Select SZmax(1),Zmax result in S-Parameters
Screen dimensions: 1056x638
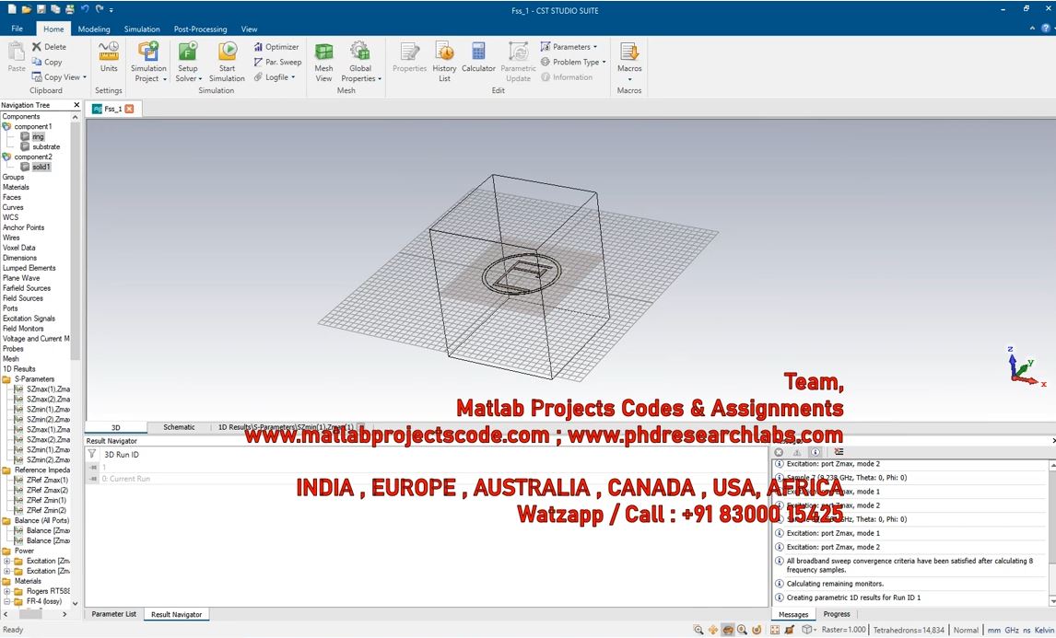point(48,389)
